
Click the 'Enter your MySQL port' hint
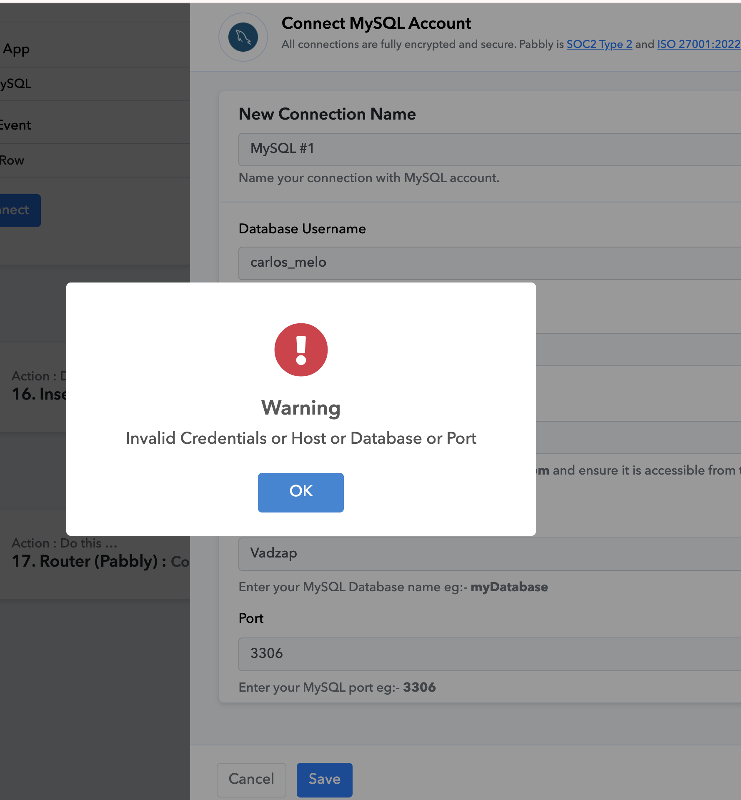[337, 687]
